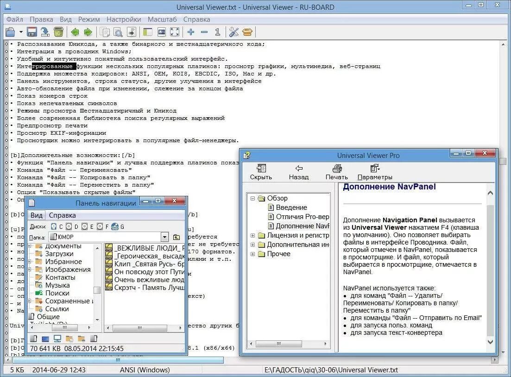Collapse the Обзор node in help tree
Viewport: 511px width, 377px height.
(252, 198)
